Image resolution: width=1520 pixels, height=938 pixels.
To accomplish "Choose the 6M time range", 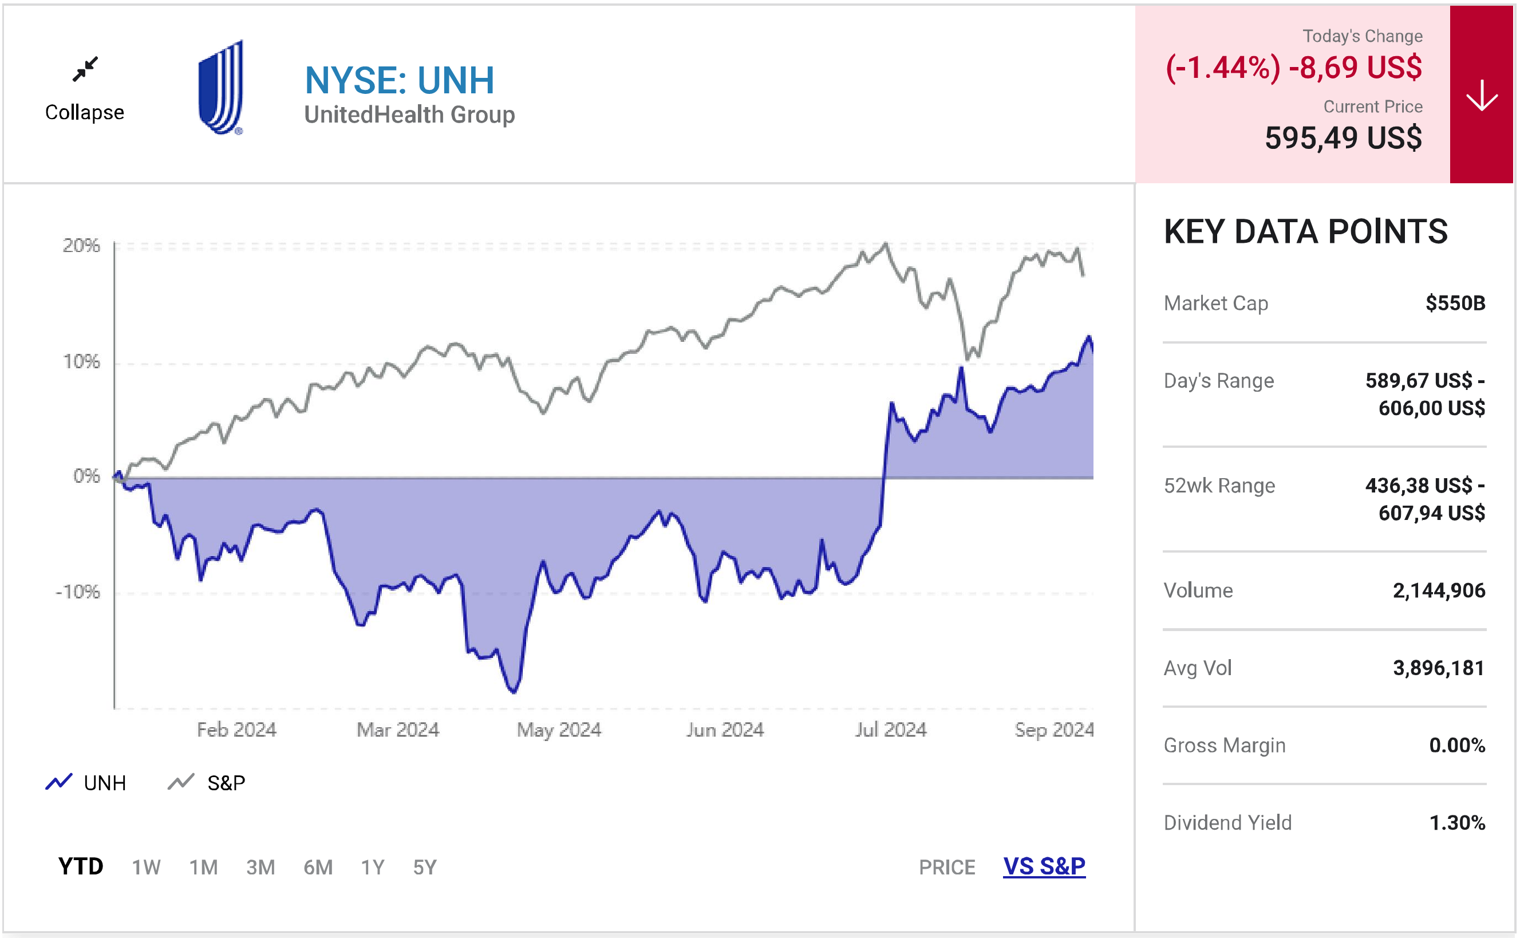I will pos(318,867).
